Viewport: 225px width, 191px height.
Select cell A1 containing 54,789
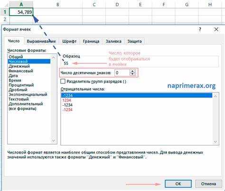(21, 12)
